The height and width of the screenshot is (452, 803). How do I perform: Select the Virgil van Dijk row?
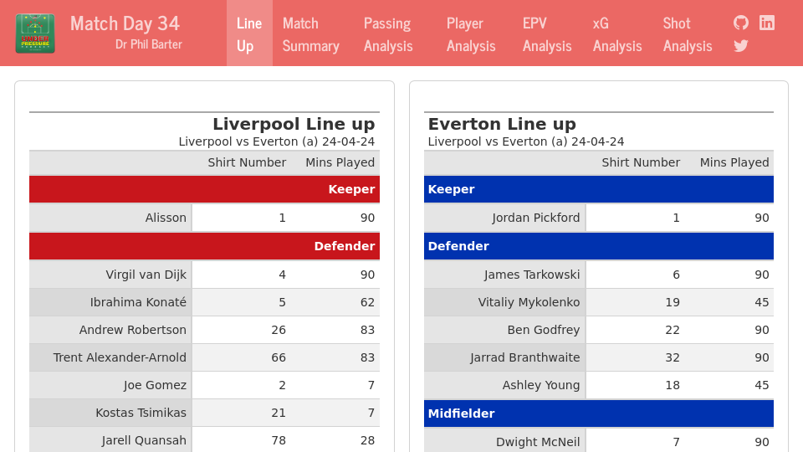[x=204, y=275]
